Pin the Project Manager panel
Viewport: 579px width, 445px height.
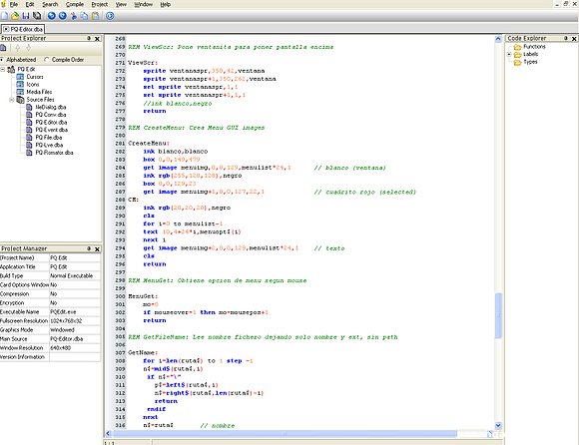tap(89, 248)
